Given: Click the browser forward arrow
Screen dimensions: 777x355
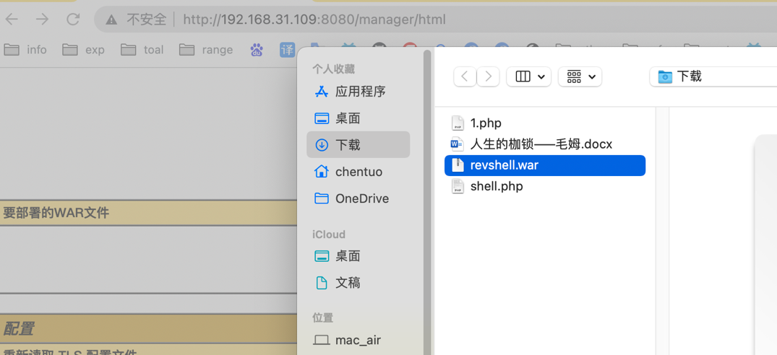Looking at the screenshot, I should (43, 19).
